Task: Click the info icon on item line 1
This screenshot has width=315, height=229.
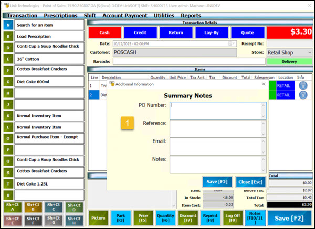Action: click(x=302, y=85)
